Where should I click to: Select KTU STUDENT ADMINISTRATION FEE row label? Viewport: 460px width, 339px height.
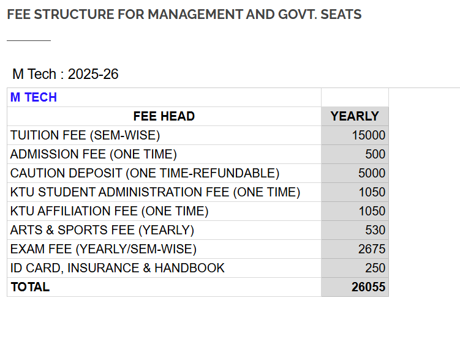[155, 192]
